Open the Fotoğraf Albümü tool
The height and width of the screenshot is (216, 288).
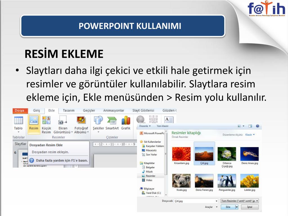(81, 120)
